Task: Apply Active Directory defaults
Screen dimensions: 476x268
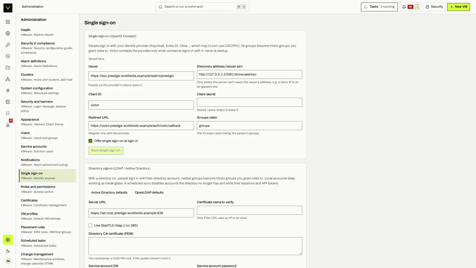Action: click(x=109, y=193)
